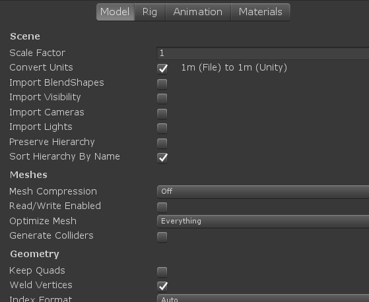
Task: Click the Optimize Mesh label
Action: point(43,221)
